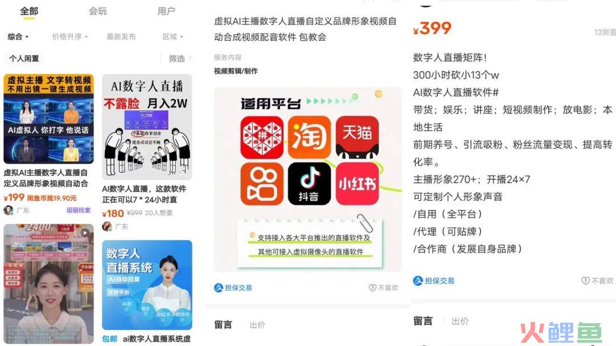Toggle 不喜欢 heart under middle listing

coord(372,288)
